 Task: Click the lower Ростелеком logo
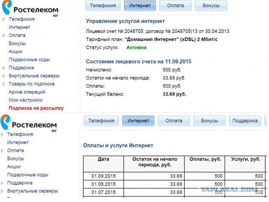pyautogui.click(x=29, y=123)
